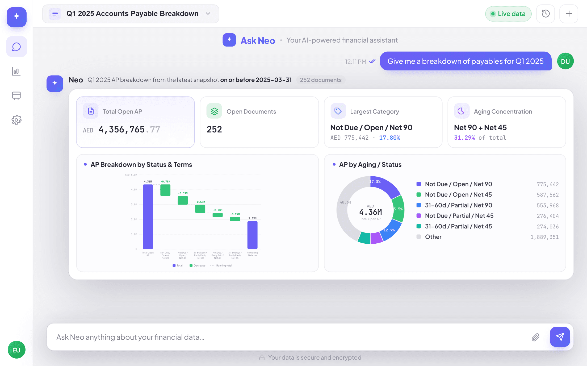Click the document lines icon beside title
Viewport: 587px width, 366px height.
[55, 14]
